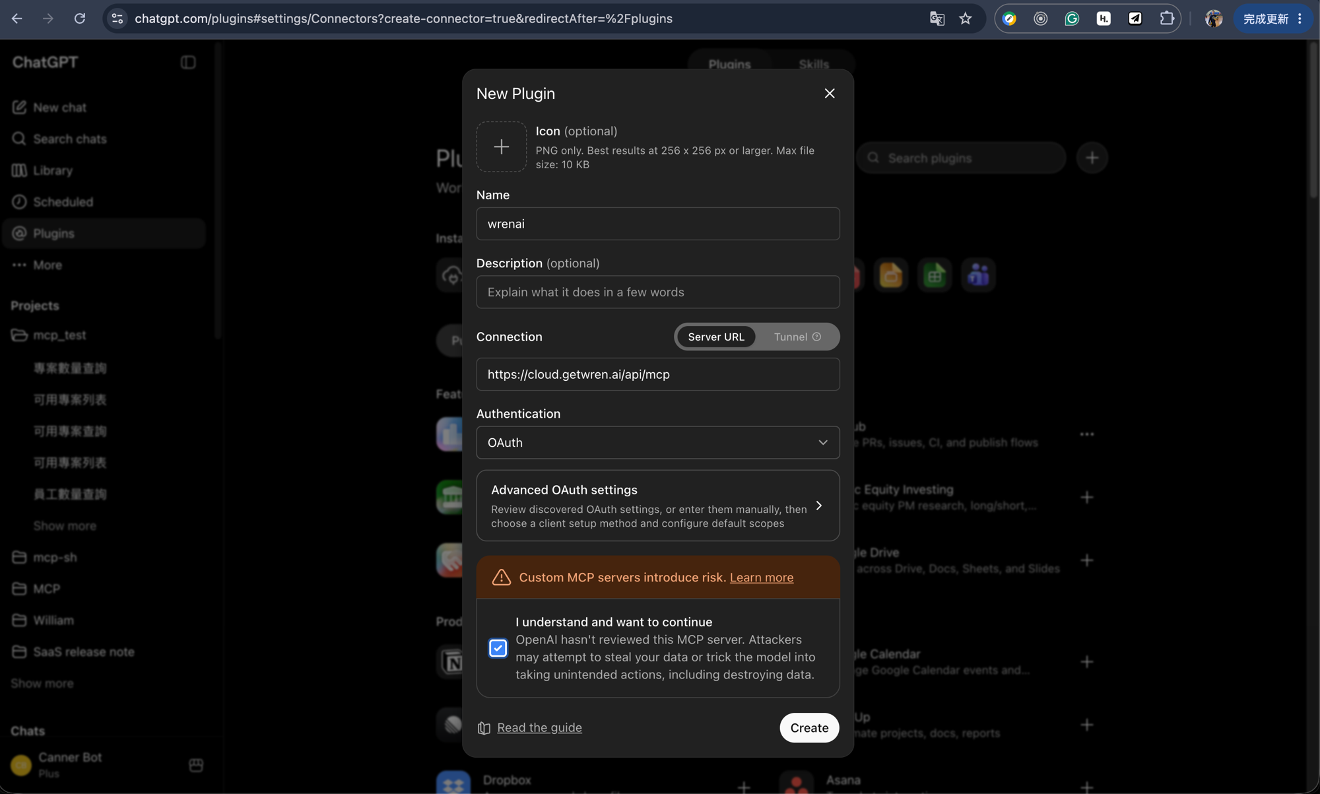This screenshot has height=794, width=1320.
Task: Open the Authentication OAuth dropdown
Action: pyautogui.click(x=658, y=442)
